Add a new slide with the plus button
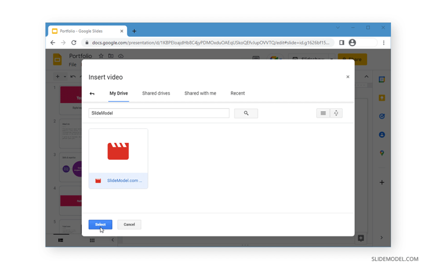This screenshot has height=270, width=436. [58, 77]
